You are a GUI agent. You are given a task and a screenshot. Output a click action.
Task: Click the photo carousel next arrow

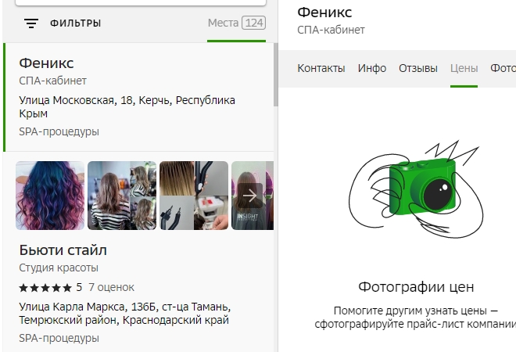click(250, 195)
